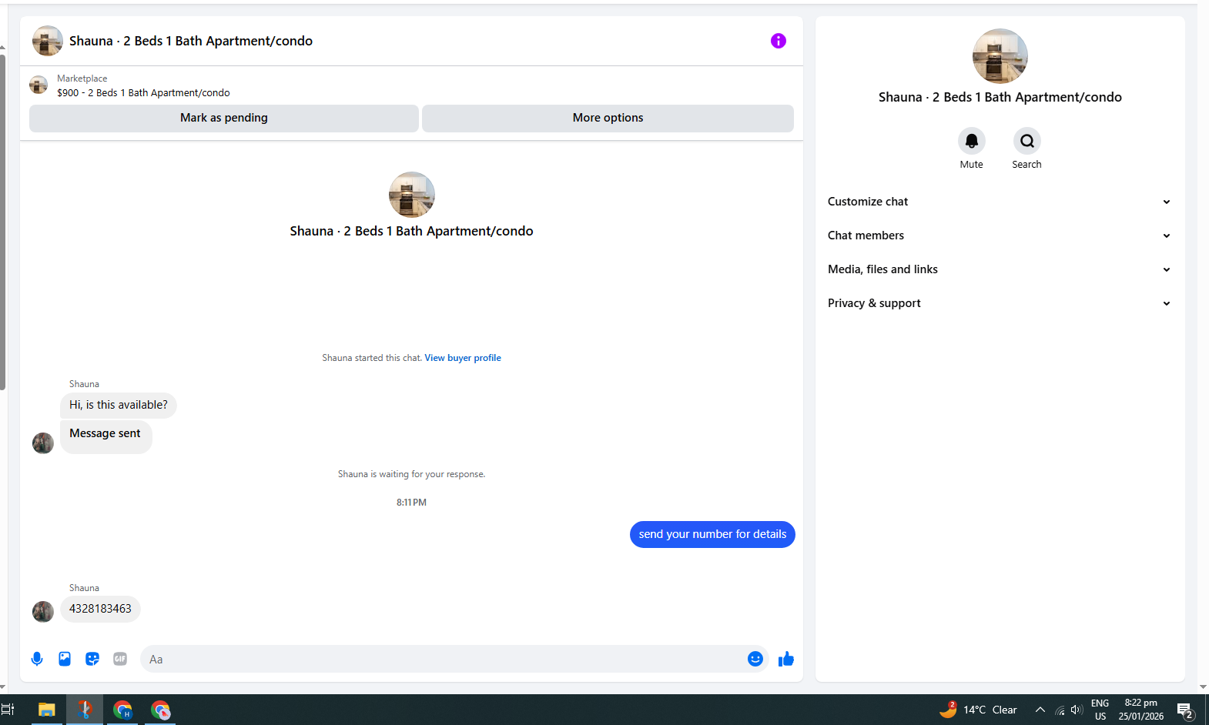Select the 'send your number for details' message
This screenshot has height=725, width=1209.
tap(712, 534)
